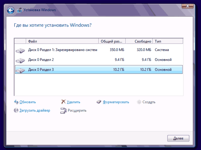Click the red X icon beside Удалить
Viewport: 201px width, 150px height.
click(x=63, y=102)
